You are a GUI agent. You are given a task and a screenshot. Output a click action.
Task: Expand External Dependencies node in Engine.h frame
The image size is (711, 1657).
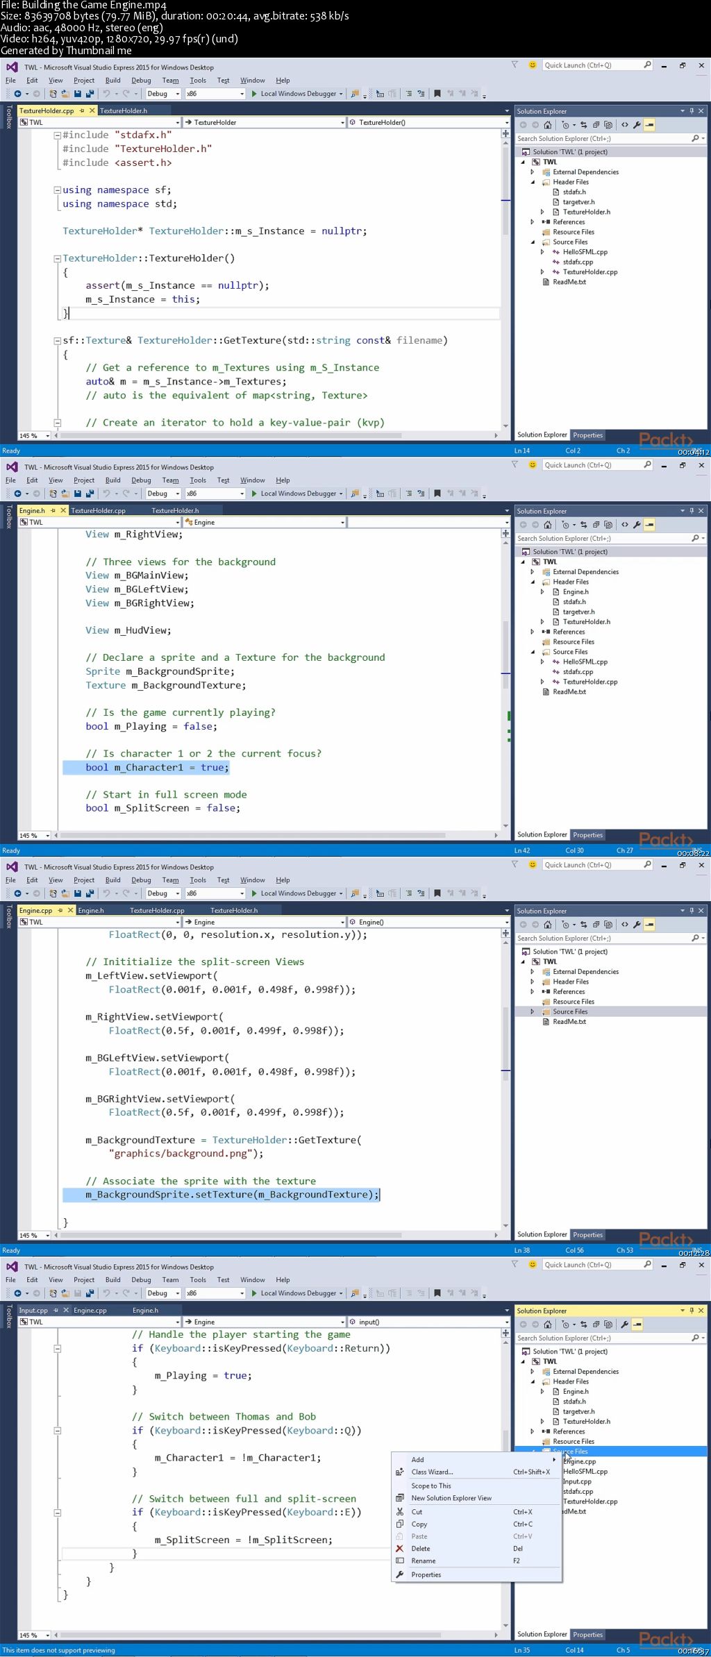click(533, 572)
